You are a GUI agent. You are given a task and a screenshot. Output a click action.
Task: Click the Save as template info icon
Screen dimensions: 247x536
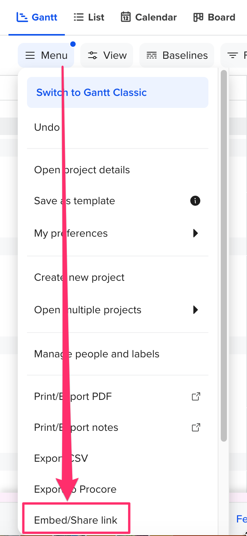click(x=195, y=201)
